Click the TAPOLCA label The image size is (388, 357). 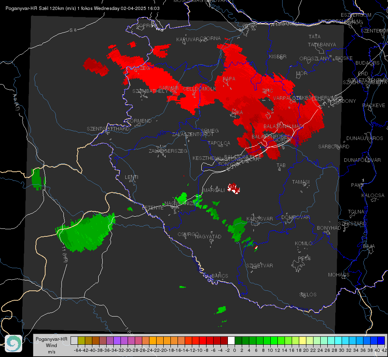coord(219,143)
